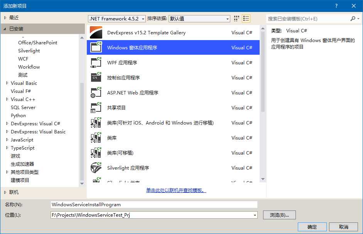Viewport: 363px width, 234px height.
Task: Click the WPF 应用程序 template icon
Action: 96,62
